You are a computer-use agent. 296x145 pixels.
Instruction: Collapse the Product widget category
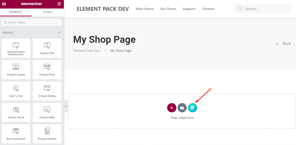click(x=59, y=33)
